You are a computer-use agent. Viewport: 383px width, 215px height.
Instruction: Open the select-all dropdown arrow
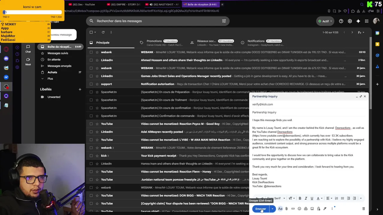(x=95, y=32)
